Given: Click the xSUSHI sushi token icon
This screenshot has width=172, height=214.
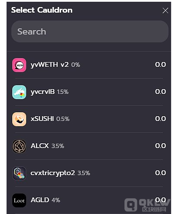Looking at the screenshot, I should [x=19, y=119].
